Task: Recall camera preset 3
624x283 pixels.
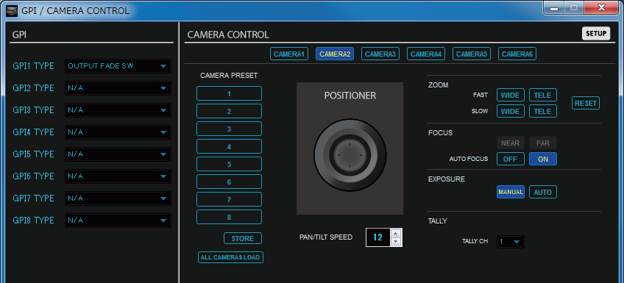Action: (x=230, y=129)
